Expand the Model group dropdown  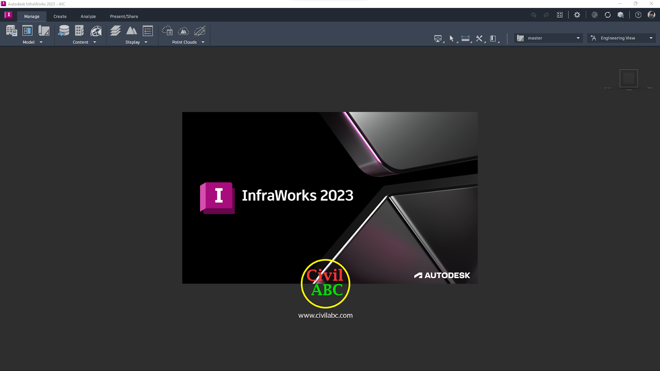pyautogui.click(x=41, y=42)
